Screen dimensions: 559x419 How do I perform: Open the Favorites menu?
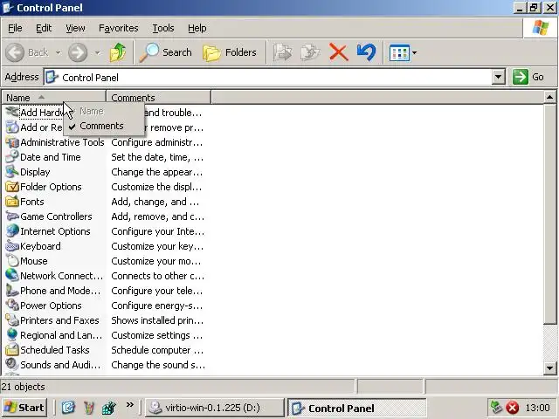click(x=119, y=28)
